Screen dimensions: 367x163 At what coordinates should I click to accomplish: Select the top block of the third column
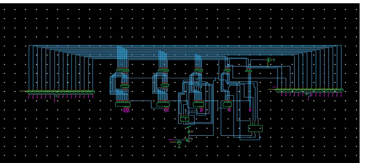[x=199, y=70]
